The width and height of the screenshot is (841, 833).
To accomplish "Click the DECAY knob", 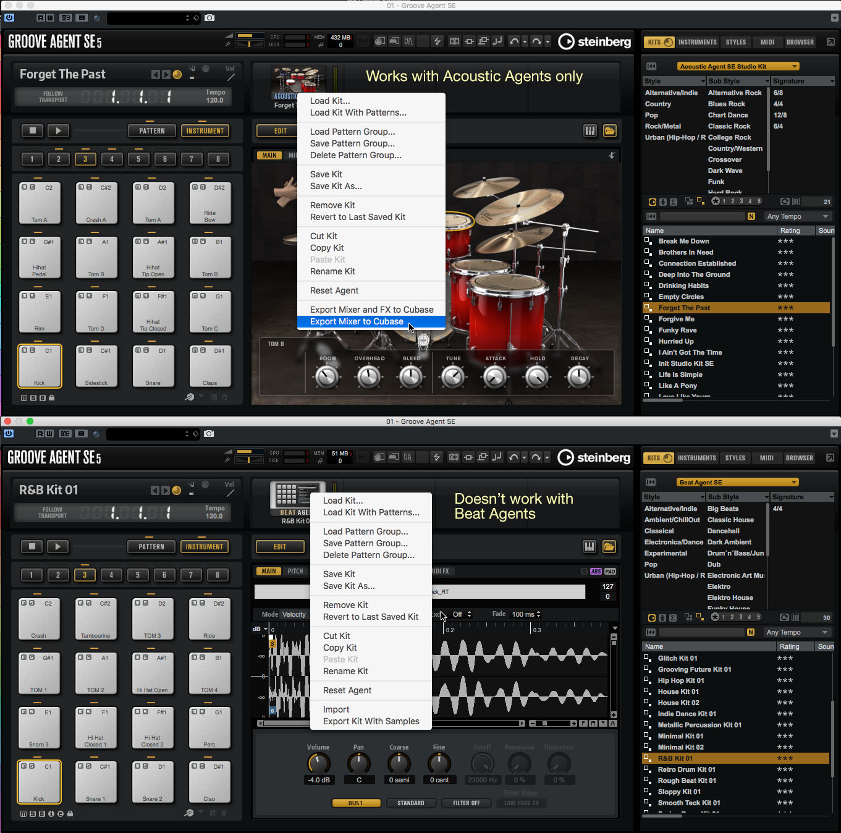I will coord(579,376).
